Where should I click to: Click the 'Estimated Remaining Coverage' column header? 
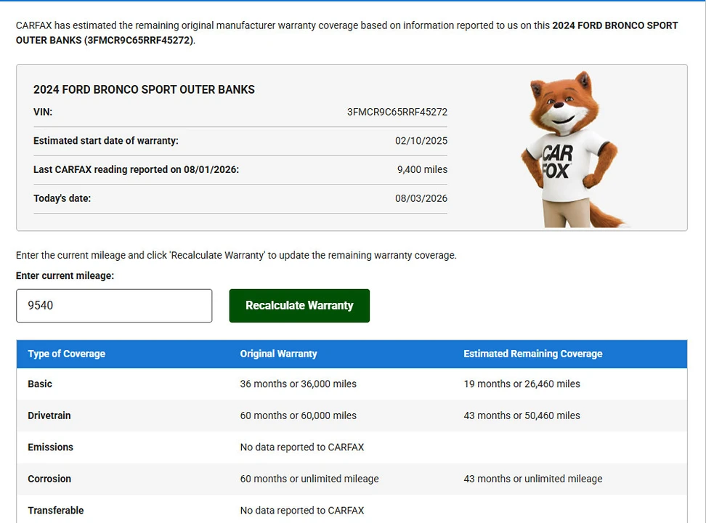(x=532, y=354)
